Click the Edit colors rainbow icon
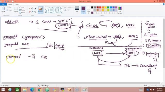The image size is (165, 92). tap(120, 8)
